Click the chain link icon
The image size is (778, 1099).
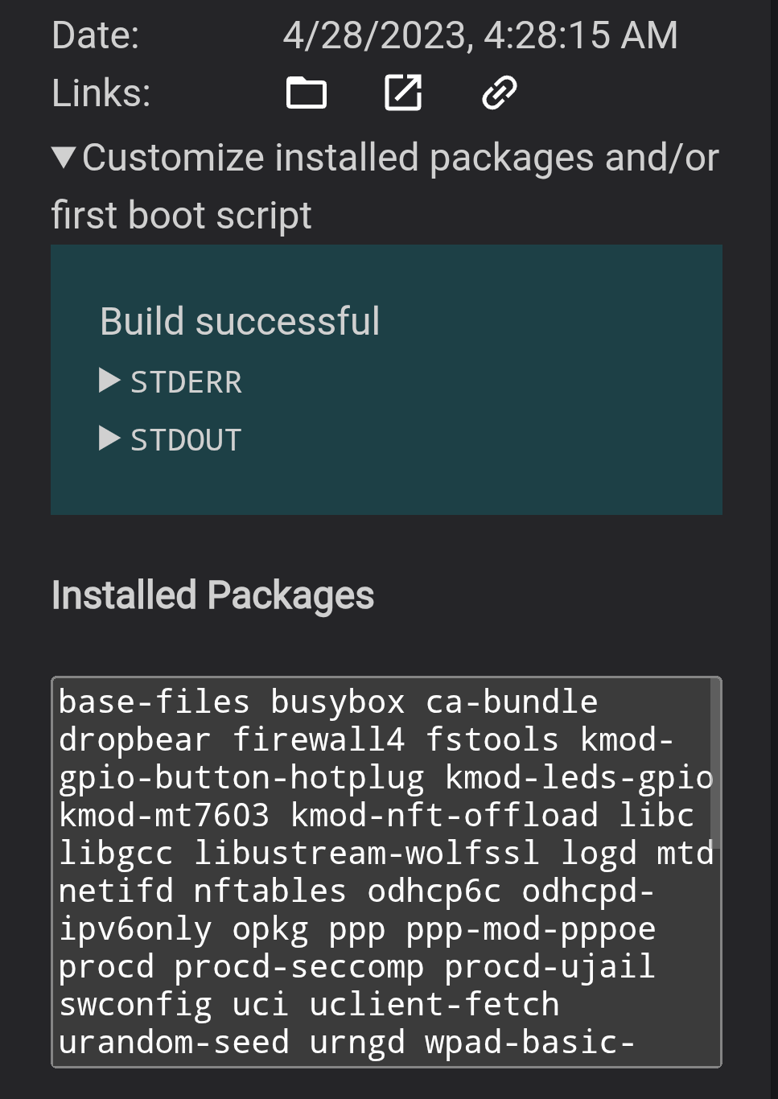(499, 93)
